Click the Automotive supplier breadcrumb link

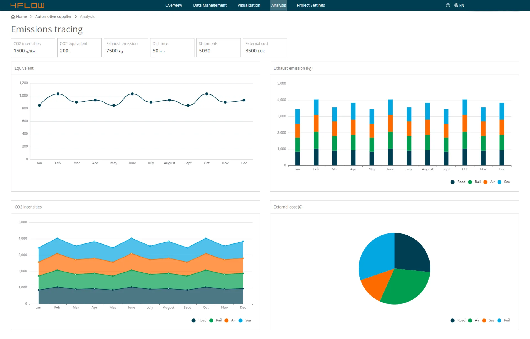pyautogui.click(x=53, y=16)
